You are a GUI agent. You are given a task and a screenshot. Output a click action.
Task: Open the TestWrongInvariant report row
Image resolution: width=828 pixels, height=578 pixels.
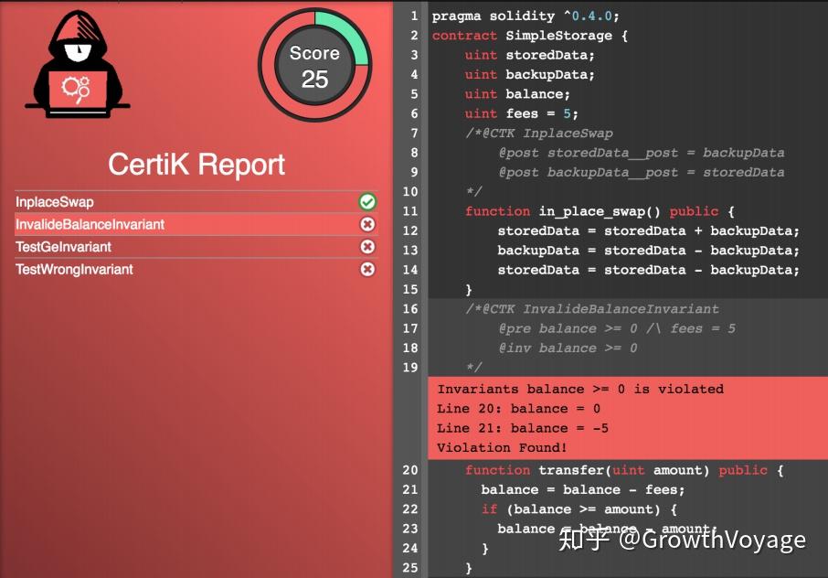[x=196, y=270]
